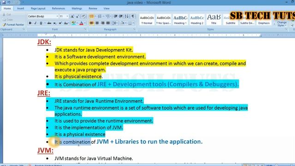Switch to the View tab
This screenshot has width=295, height=166.
(x=106, y=8)
